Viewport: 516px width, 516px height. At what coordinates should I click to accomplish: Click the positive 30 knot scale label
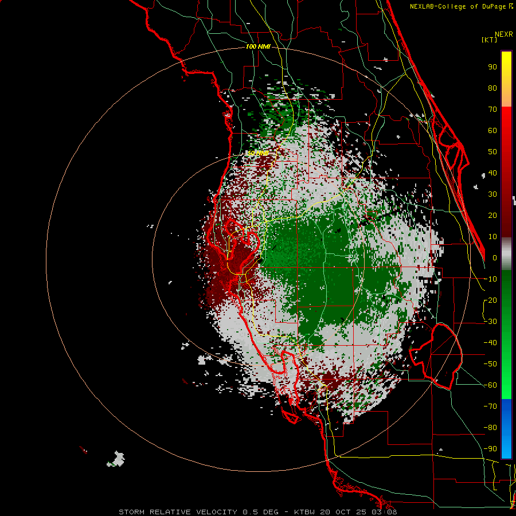tap(492, 194)
